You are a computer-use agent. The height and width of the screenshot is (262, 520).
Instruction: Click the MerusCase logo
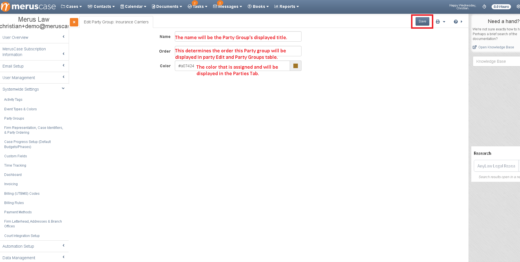tap(28, 6)
